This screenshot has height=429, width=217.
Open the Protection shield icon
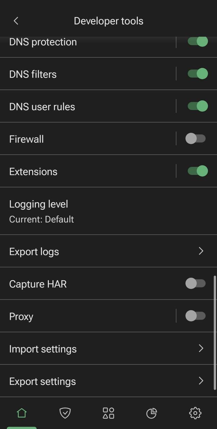(64, 413)
